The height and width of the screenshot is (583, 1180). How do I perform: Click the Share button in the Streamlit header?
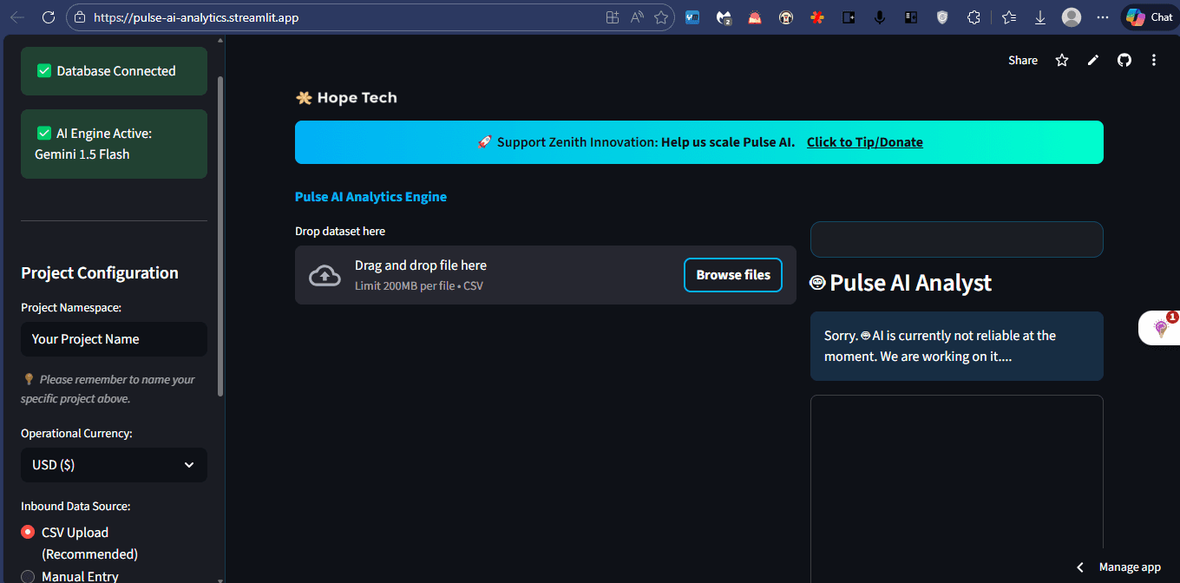coord(1023,60)
